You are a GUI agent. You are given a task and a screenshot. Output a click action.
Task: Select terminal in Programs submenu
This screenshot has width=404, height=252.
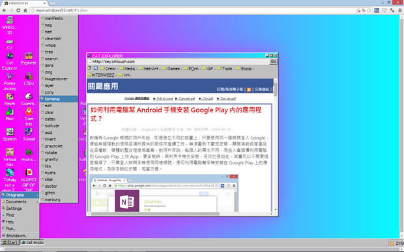point(59,99)
